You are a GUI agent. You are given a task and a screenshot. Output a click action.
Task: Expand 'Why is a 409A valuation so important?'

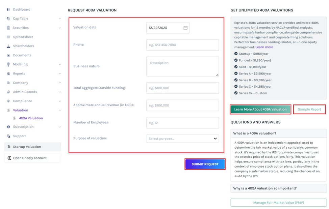(x=278, y=188)
